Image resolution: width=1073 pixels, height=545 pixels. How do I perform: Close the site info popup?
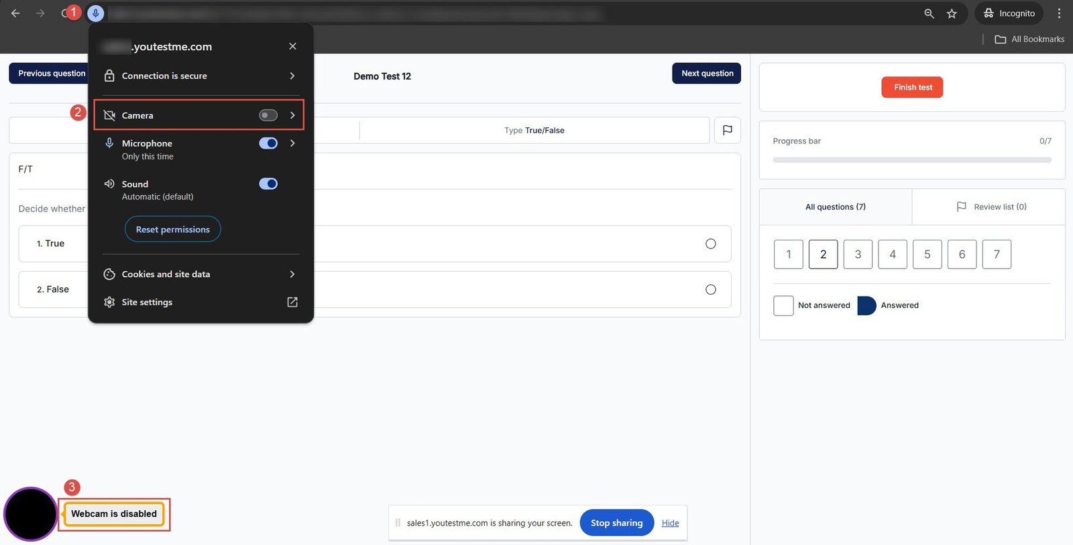[x=292, y=46]
